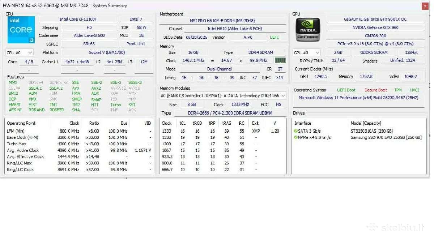Click the Intel Core i3 logo
This screenshot has width=434, height=244.
pos(21,30)
